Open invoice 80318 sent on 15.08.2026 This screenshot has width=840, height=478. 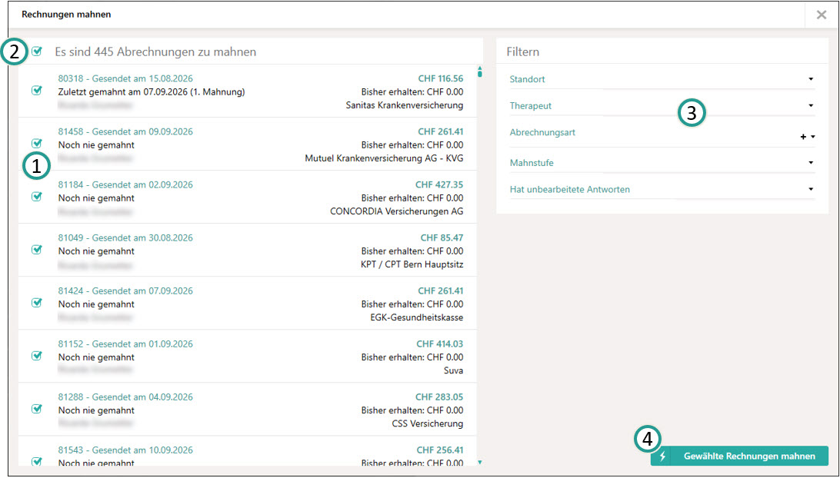click(x=125, y=78)
